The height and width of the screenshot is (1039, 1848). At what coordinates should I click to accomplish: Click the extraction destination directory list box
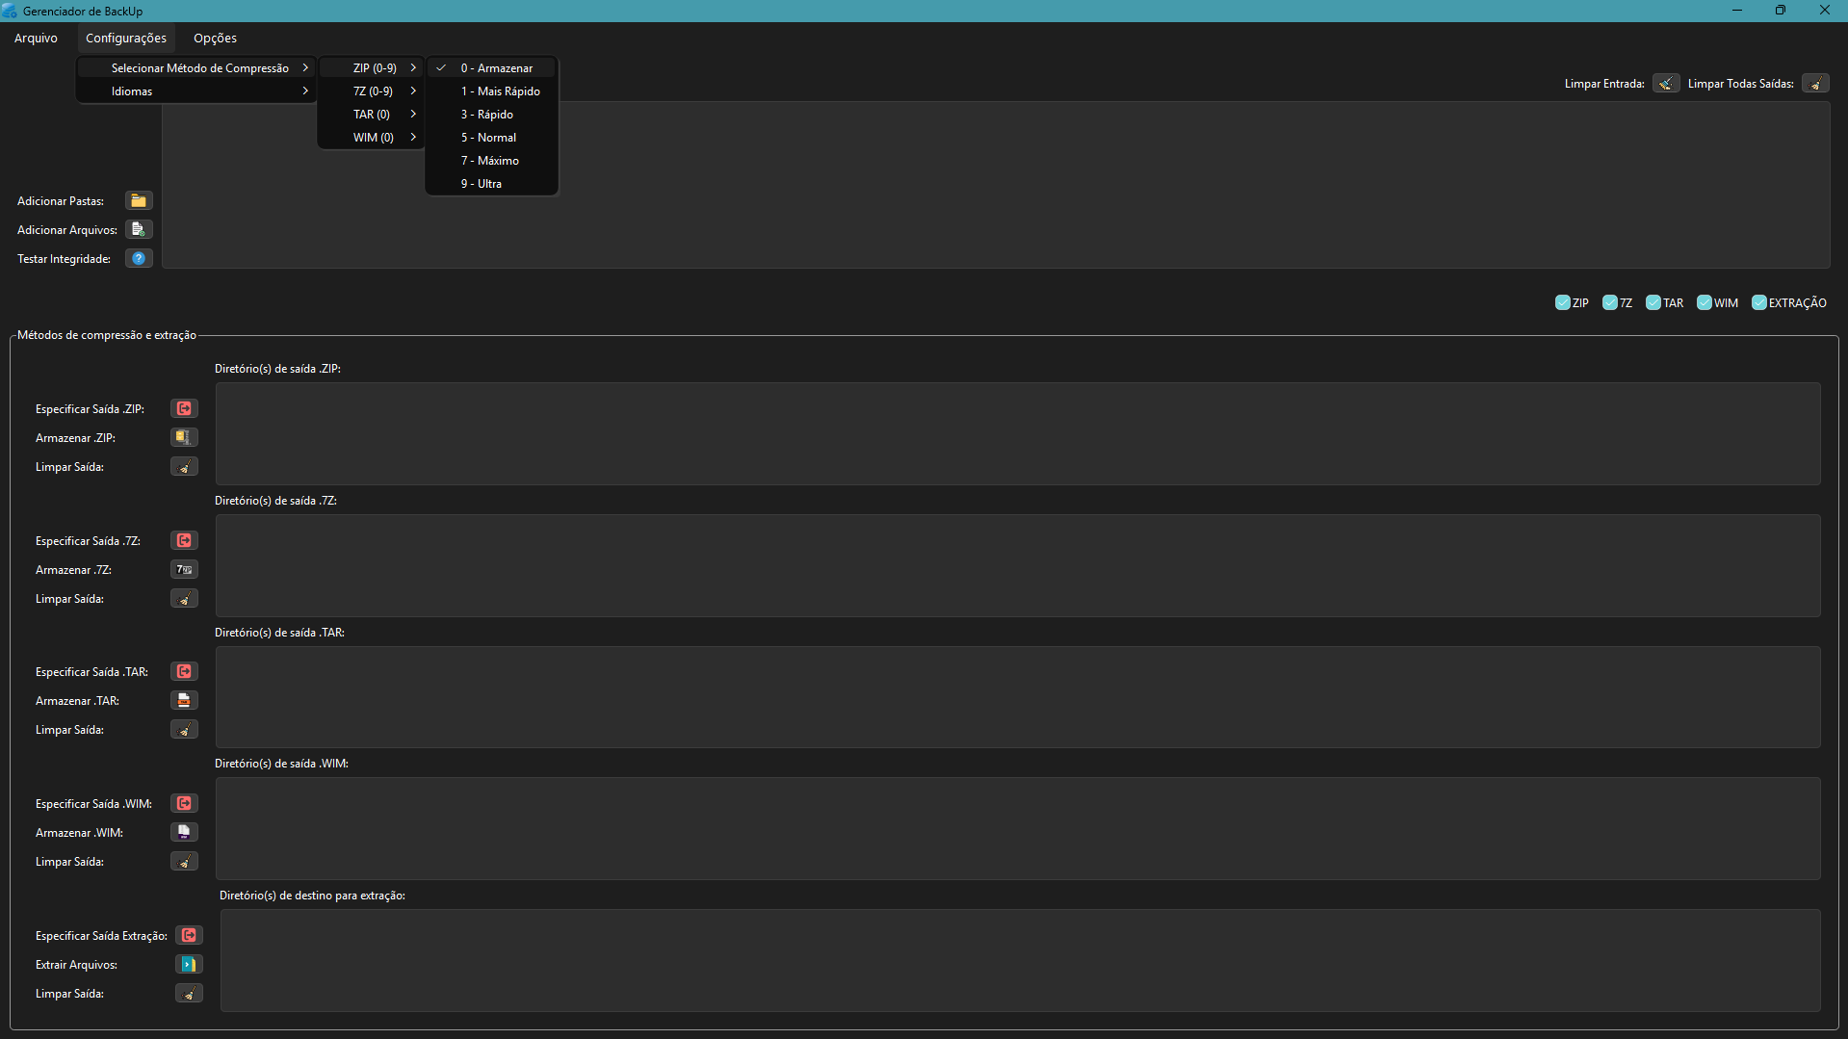coord(1020,960)
